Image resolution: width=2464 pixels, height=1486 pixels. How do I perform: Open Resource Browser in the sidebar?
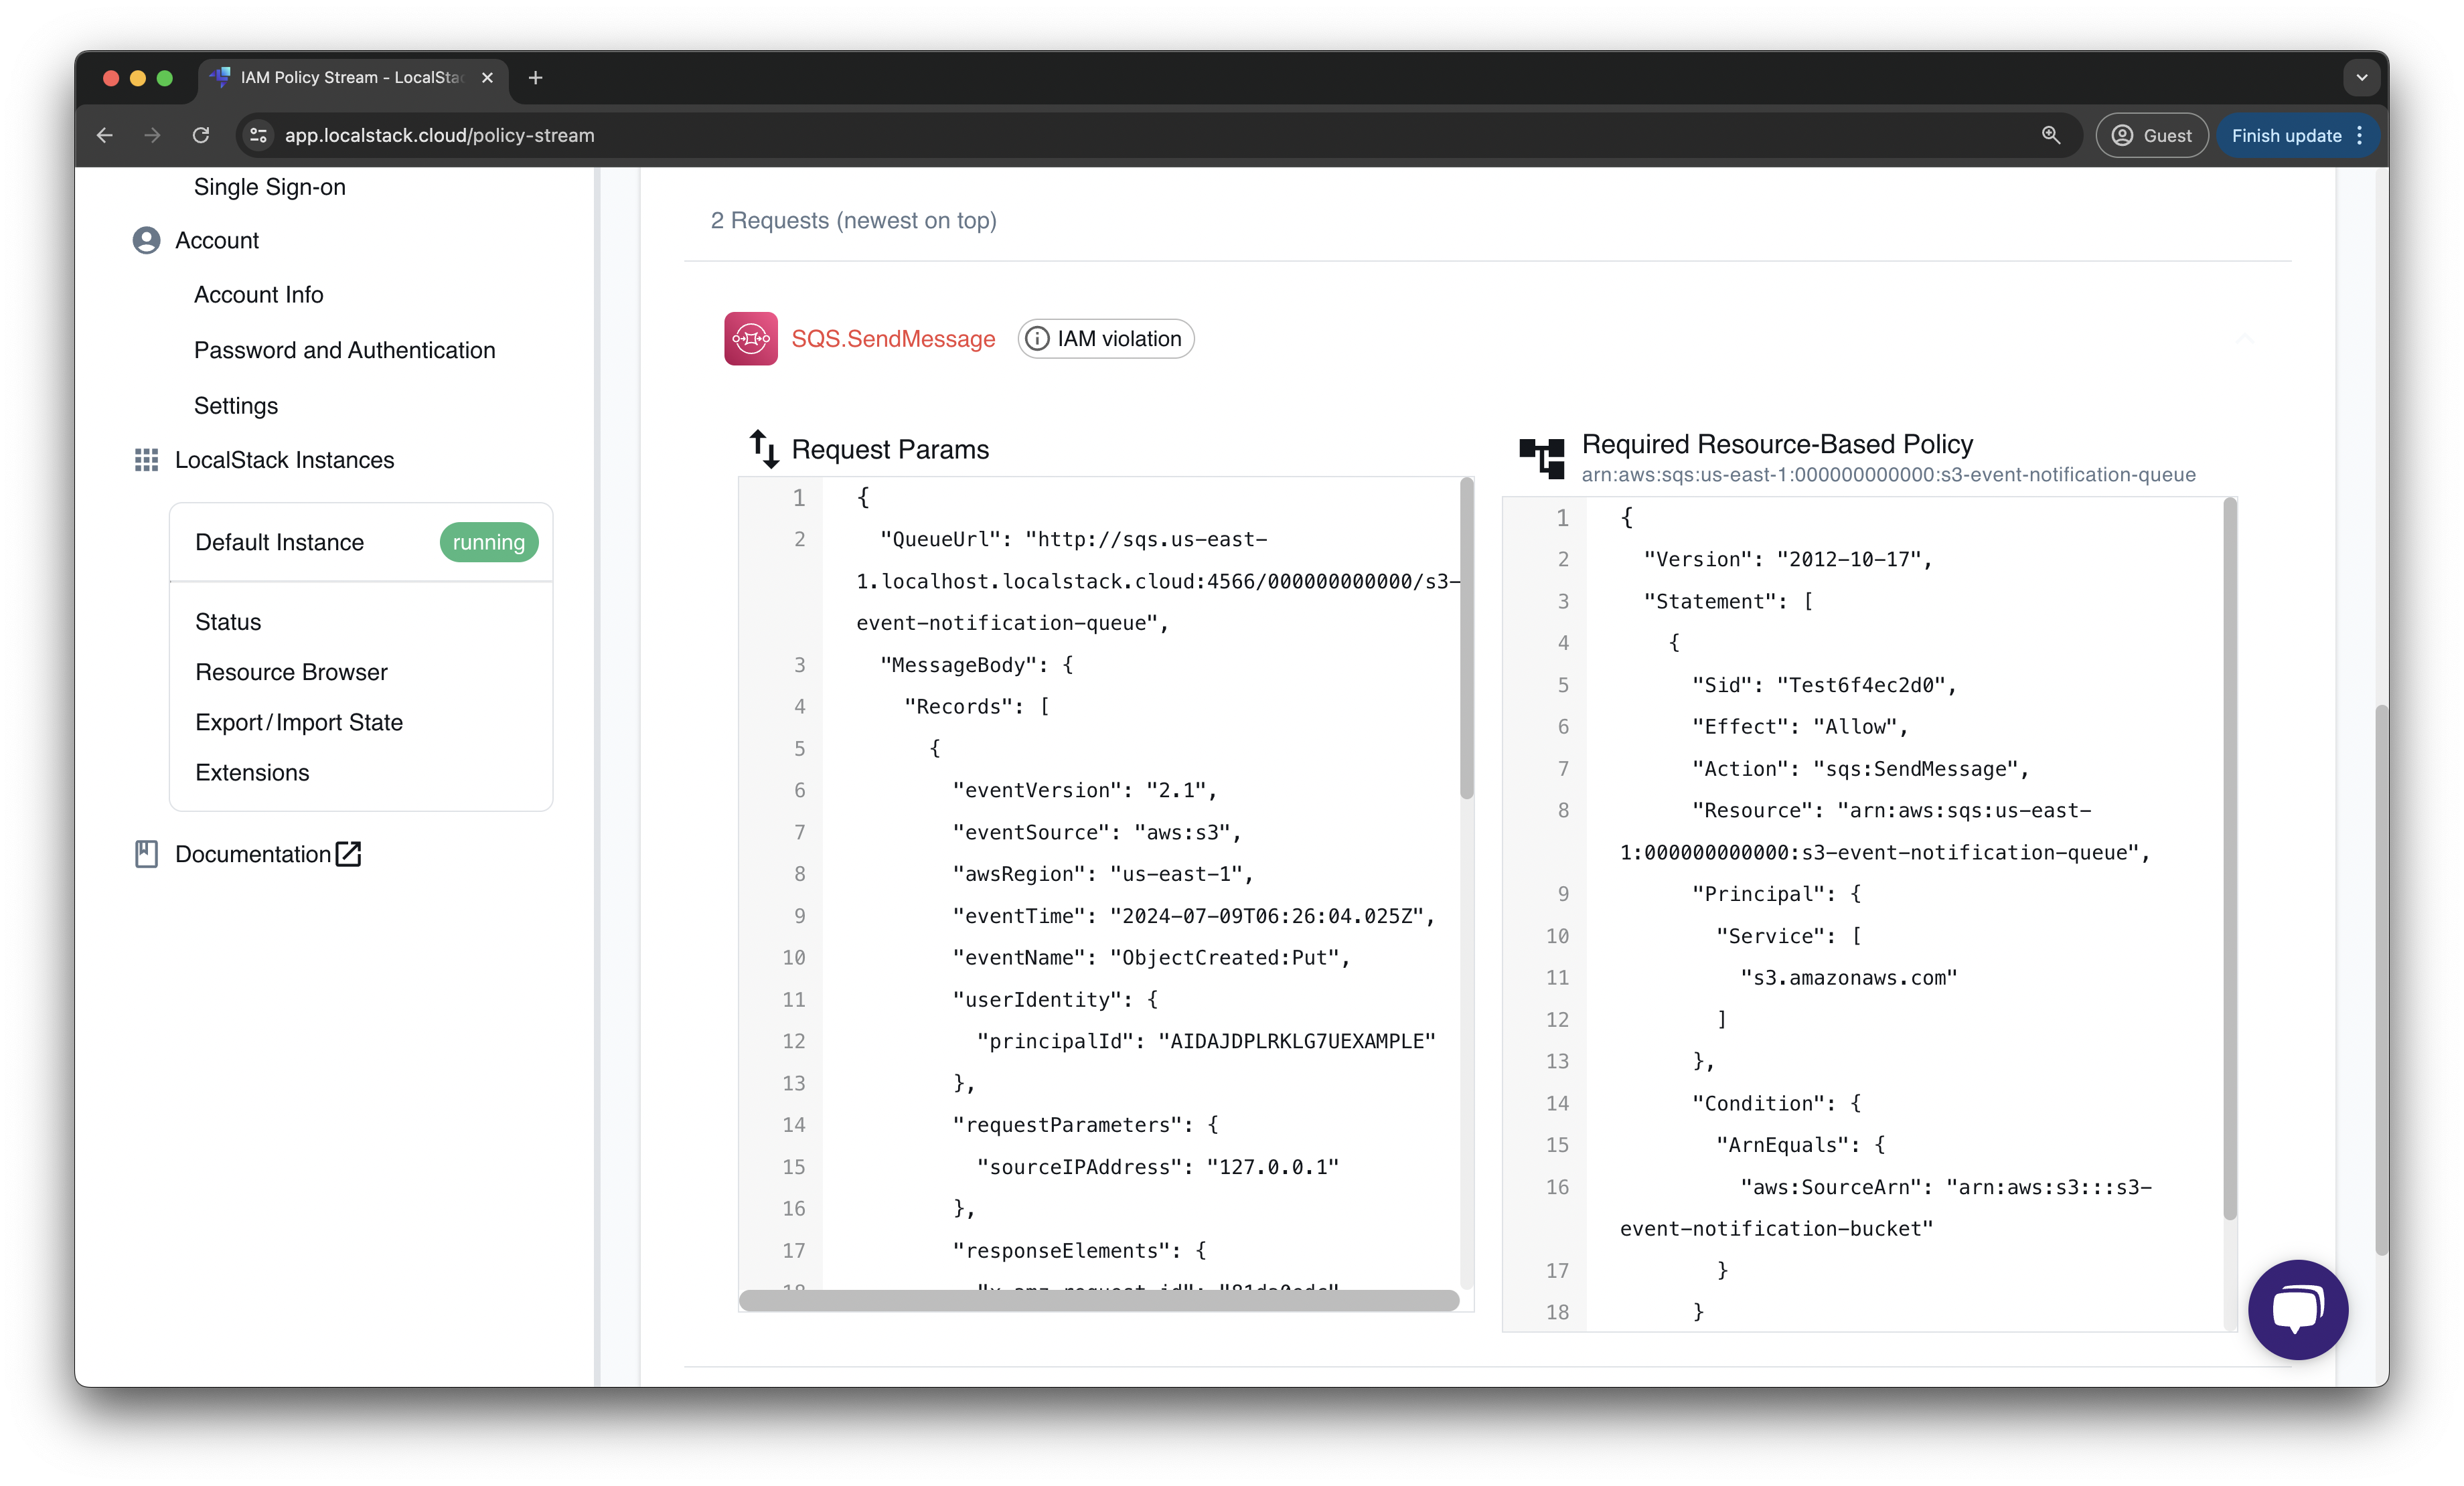pos(291,672)
